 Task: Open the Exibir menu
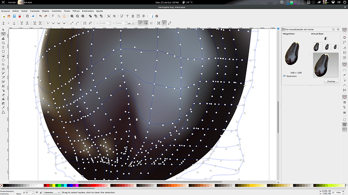click(24, 11)
